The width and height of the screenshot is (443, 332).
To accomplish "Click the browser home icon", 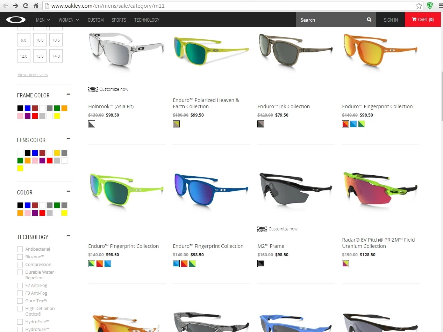I will 36,6.
